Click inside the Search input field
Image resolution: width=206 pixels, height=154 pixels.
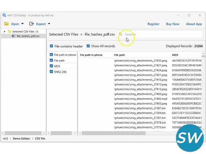click(145, 34)
